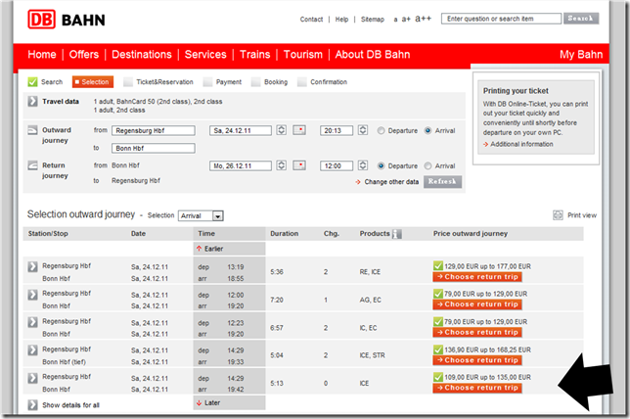
Task: Open the Services menu
Action: tap(205, 54)
